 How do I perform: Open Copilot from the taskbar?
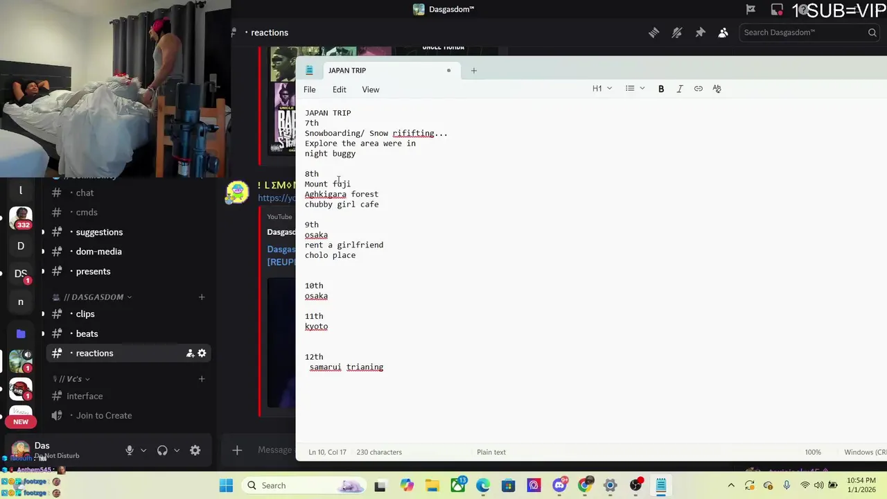(406, 486)
